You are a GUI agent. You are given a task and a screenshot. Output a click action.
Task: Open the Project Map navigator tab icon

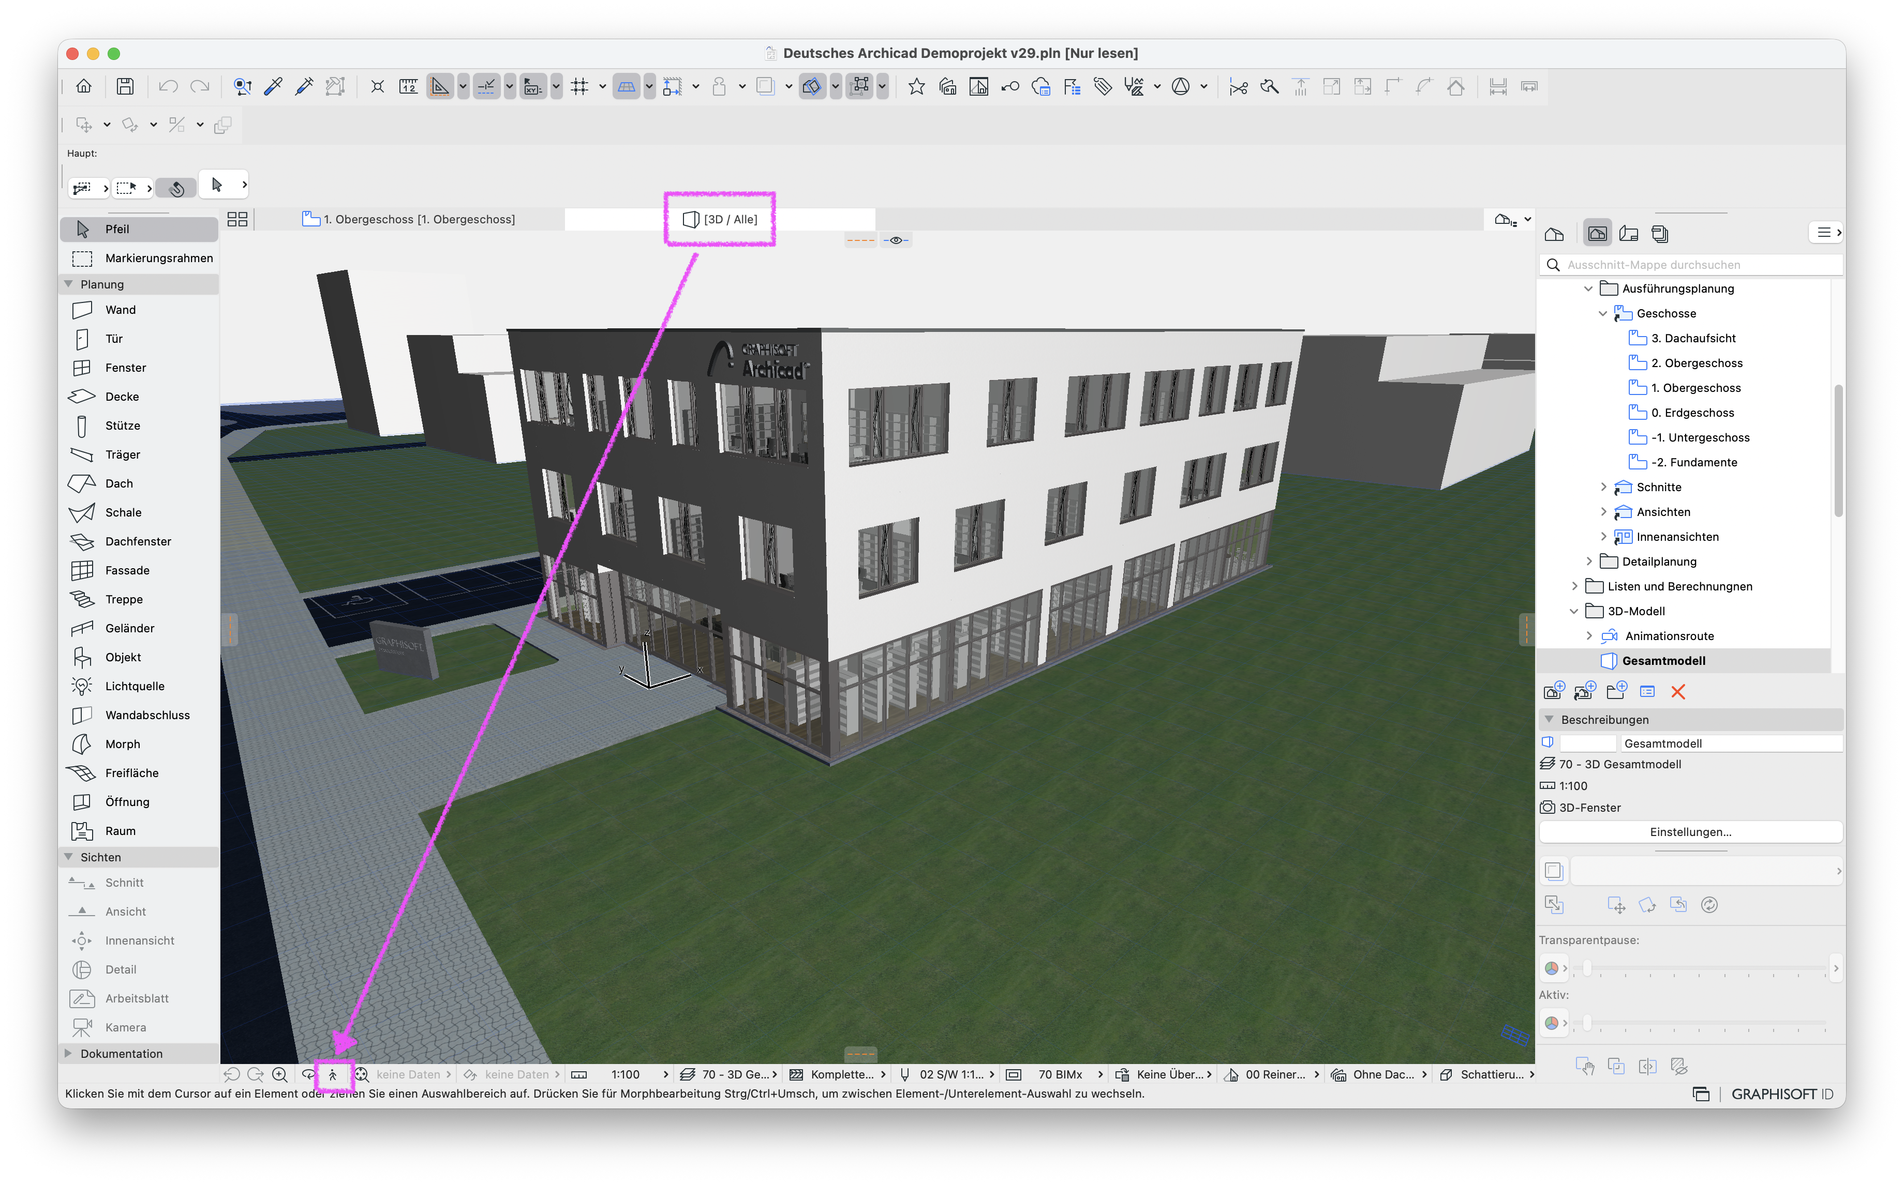pos(1554,234)
